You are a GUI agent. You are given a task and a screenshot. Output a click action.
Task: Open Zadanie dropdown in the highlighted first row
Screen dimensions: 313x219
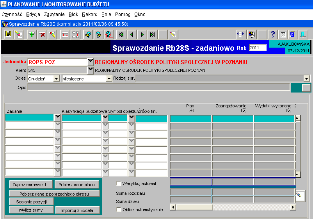pyautogui.click(x=57, y=118)
